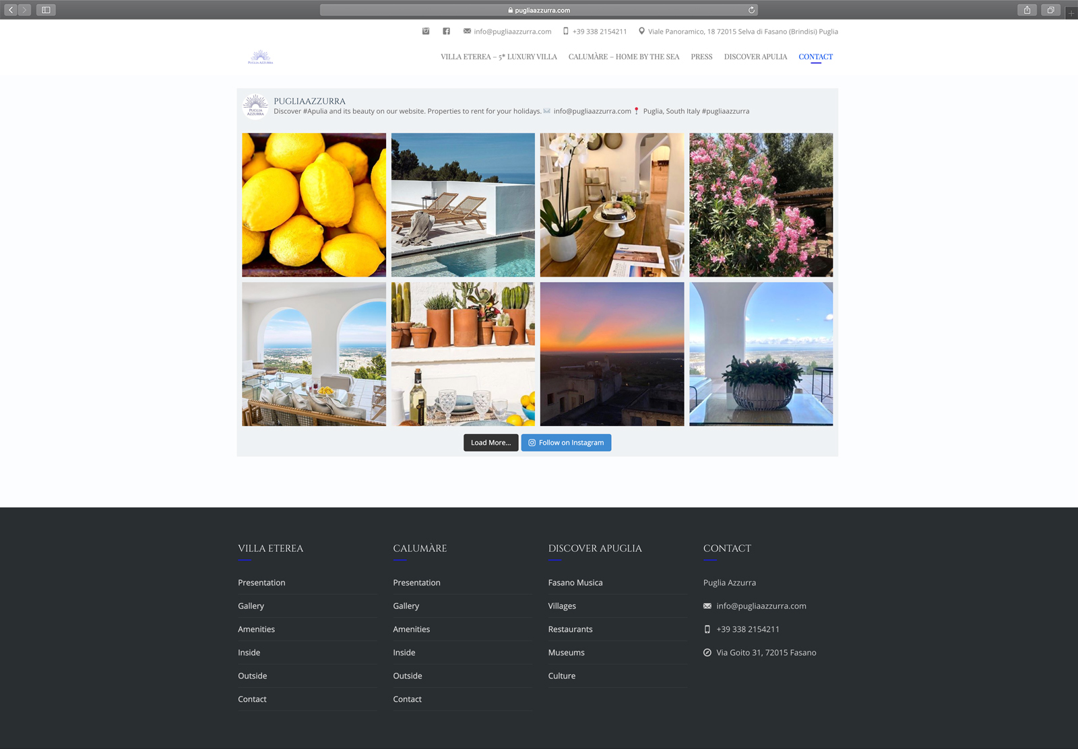Screen dimensions: 1078x749
Task: Select the Discover Apulia menu item
Action: pos(755,57)
